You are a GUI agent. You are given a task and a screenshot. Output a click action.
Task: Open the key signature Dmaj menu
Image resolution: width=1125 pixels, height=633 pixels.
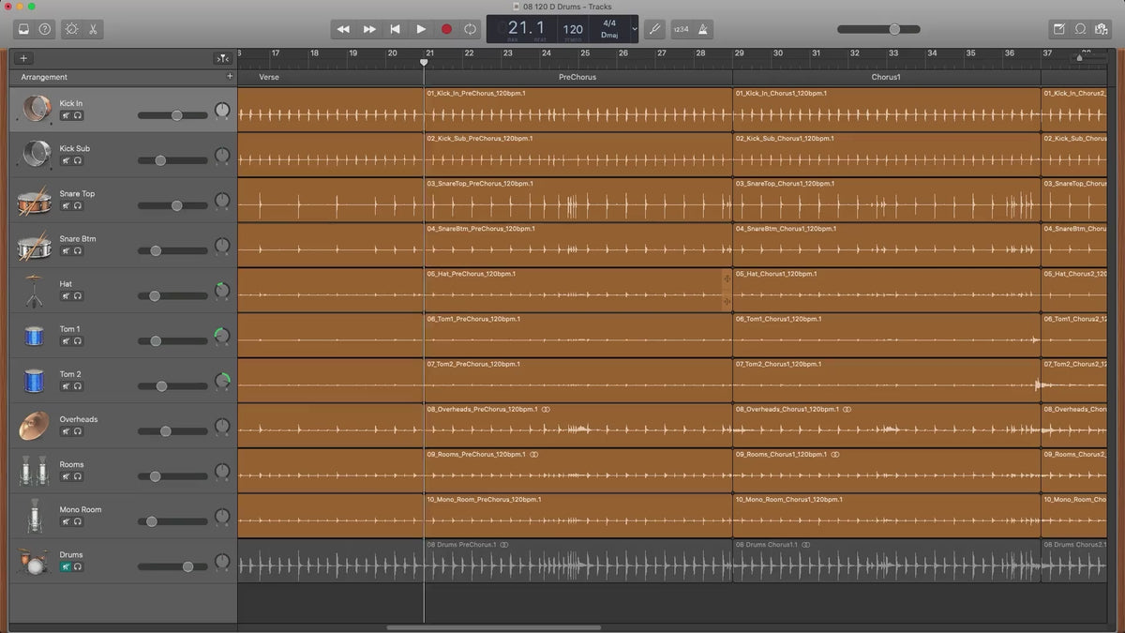(x=609, y=35)
